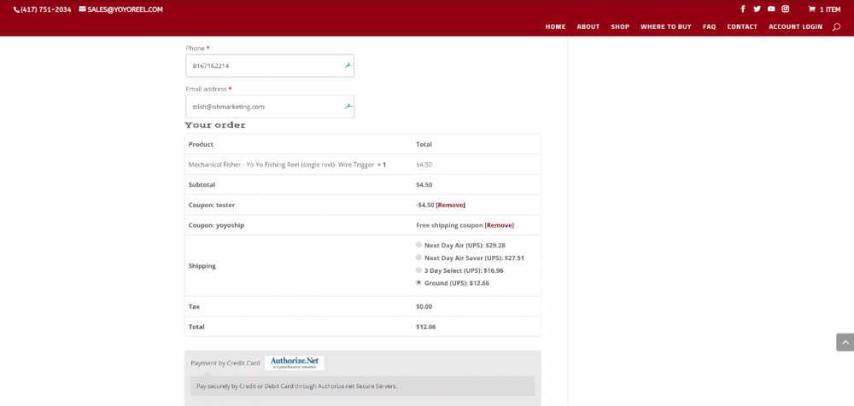Viewport: 854px width, 406px height.
Task: Click the 'Your order' heading
Action: (215, 125)
